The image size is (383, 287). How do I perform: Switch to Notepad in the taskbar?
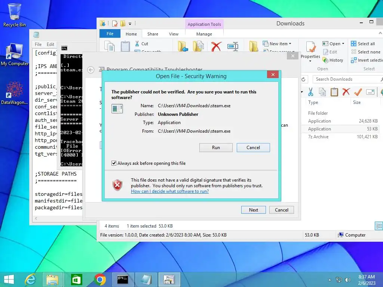coord(146,280)
